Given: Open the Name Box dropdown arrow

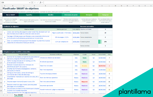Looking at the screenshot, I should (x=30, y=3).
